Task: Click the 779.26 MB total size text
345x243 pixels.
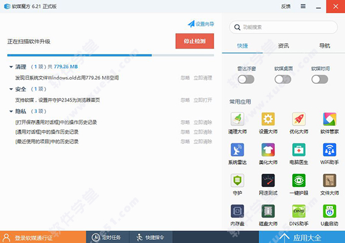Action: (x=66, y=67)
